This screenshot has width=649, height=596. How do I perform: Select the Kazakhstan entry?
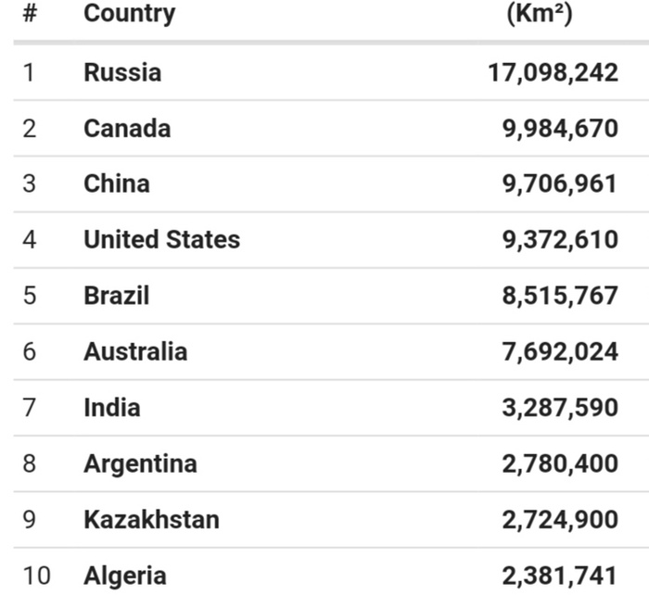pyautogui.click(x=151, y=519)
